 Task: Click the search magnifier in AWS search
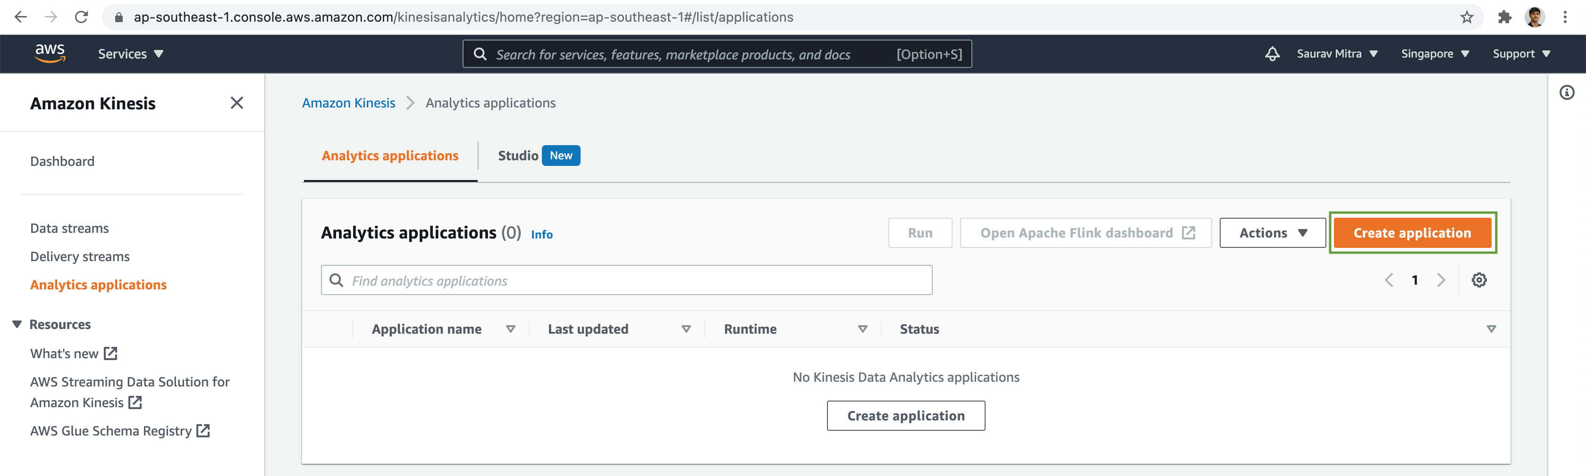click(x=480, y=54)
